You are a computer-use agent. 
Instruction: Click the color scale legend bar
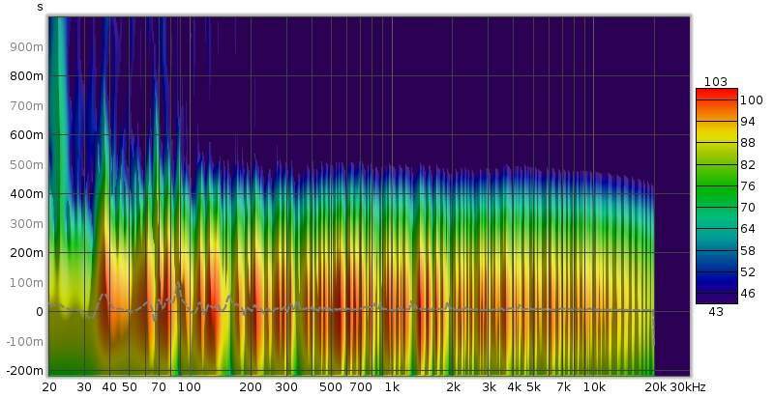click(717, 196)
